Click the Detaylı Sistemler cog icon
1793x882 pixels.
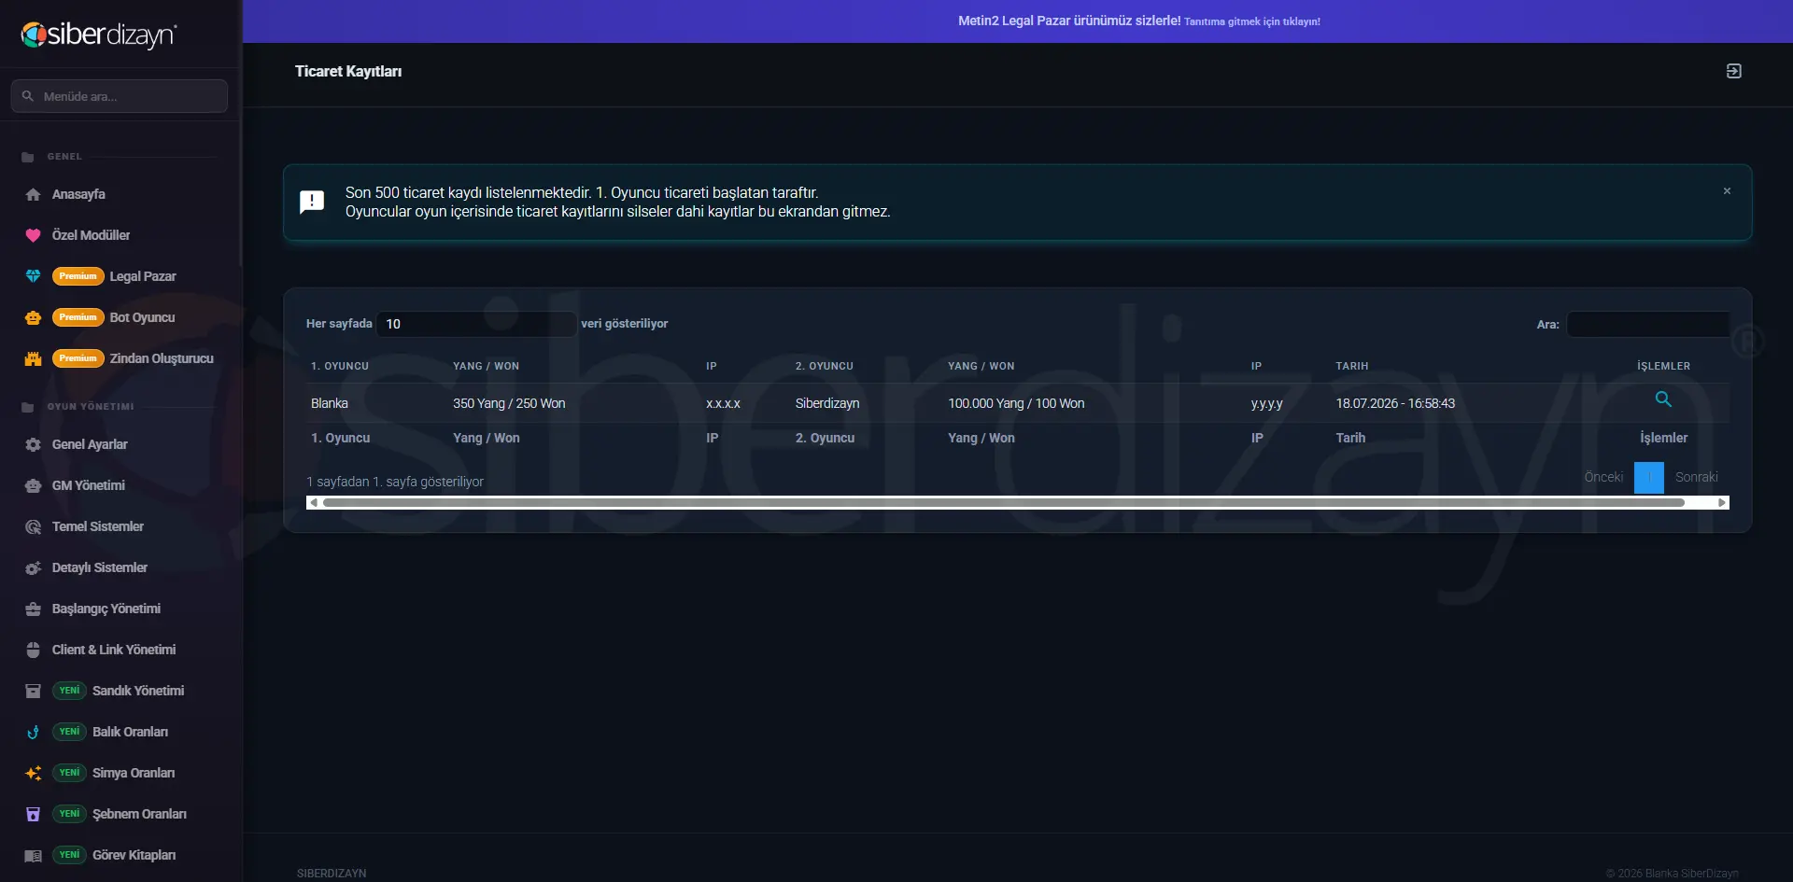tap(33, 567)
